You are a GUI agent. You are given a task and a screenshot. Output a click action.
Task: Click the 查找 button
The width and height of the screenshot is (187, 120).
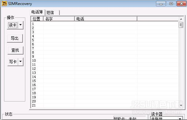[15, 50]
